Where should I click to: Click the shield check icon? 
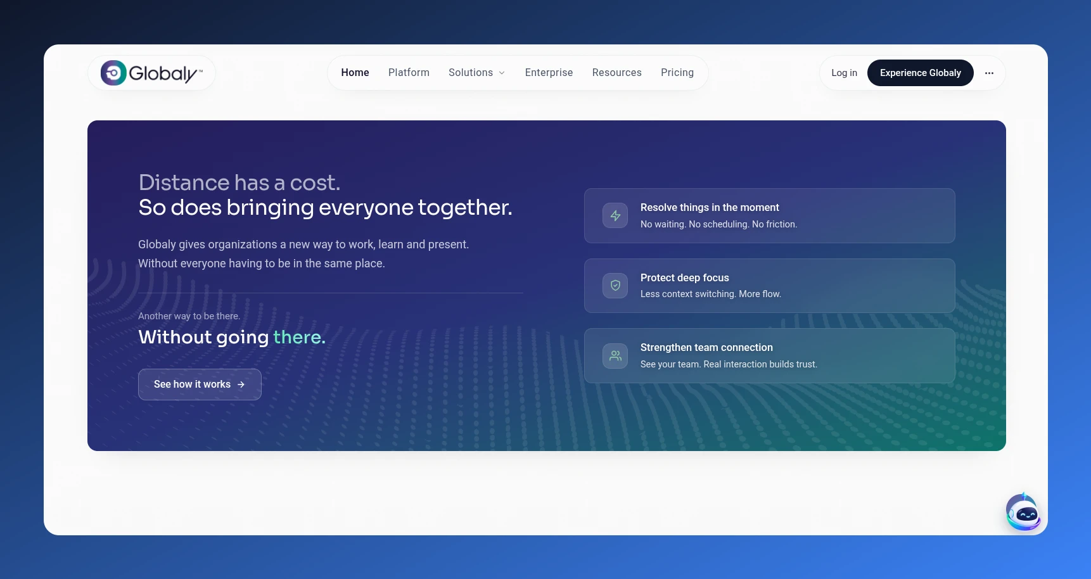[x=615, y=286]
